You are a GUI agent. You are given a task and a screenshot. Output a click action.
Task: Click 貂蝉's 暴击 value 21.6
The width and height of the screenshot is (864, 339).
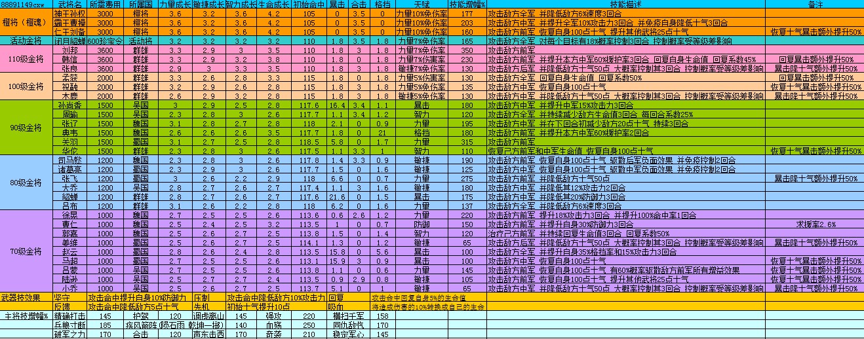click(x=338, y=196)
